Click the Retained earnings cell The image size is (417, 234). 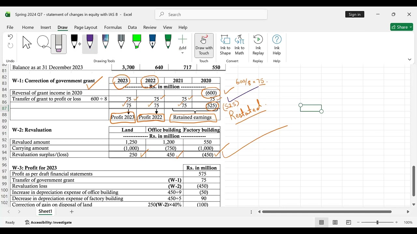tap(192, 117)
